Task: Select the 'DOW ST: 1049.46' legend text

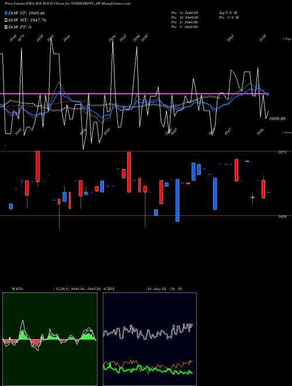Action: 26,13
